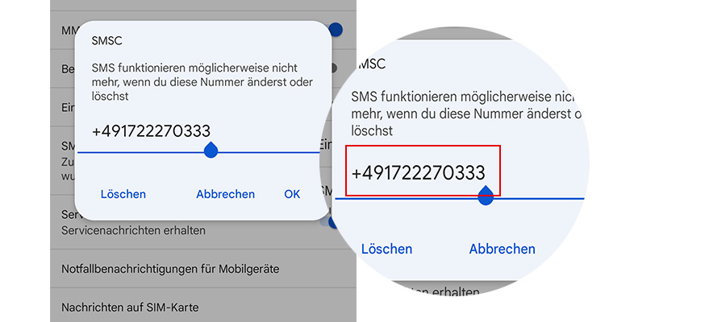This screenshot has width=709, height=322.
Task: Select the Servicenachrichten erhalten setting text
Action: tap(133, 230)
